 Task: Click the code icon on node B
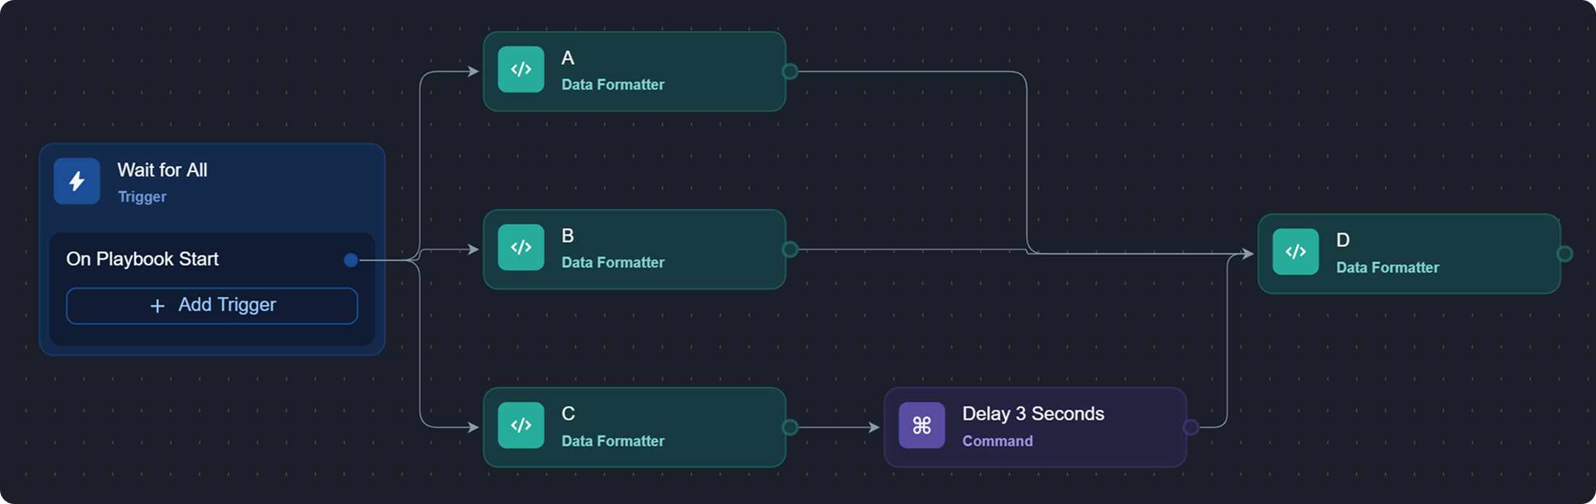521,247
